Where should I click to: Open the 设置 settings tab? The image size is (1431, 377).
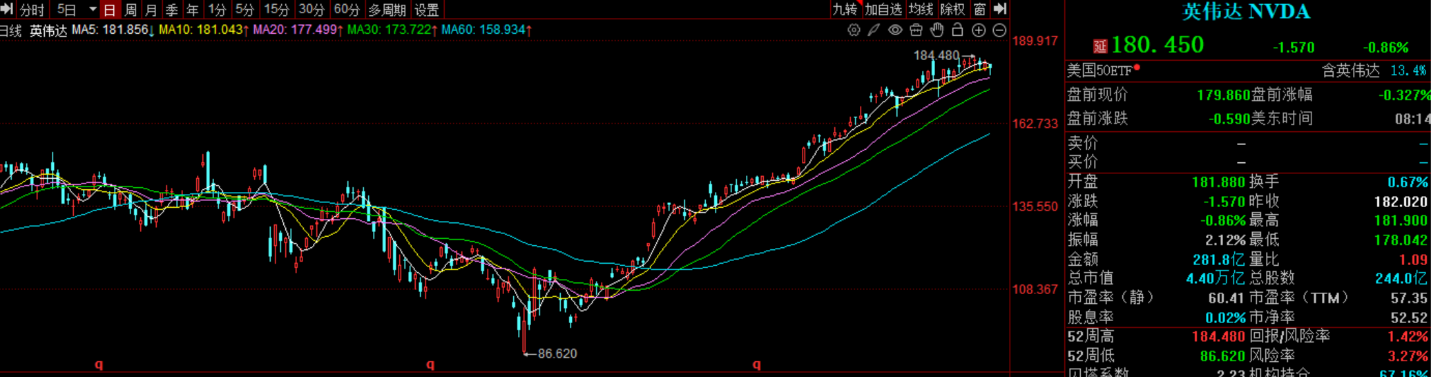(x=427, y=10)
